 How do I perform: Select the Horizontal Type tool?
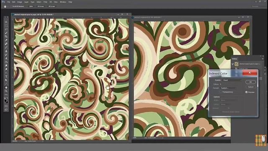click(6, 76)
